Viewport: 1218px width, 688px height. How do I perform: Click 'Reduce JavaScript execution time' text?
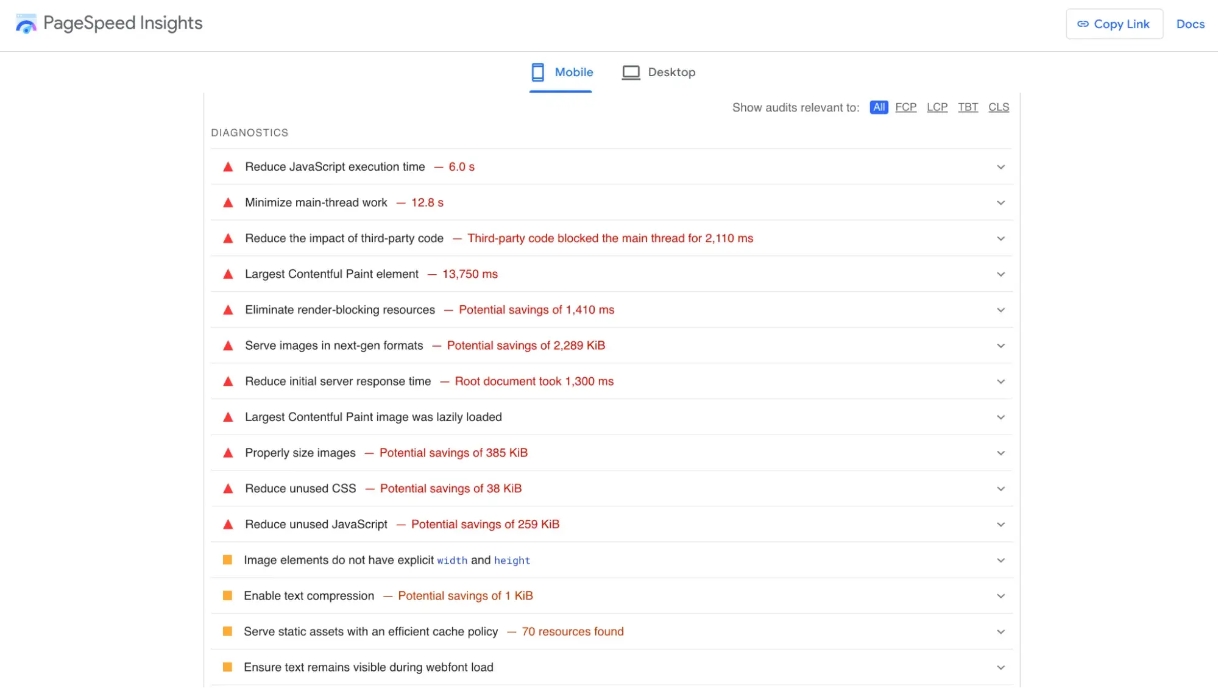[x=335, y=167]
